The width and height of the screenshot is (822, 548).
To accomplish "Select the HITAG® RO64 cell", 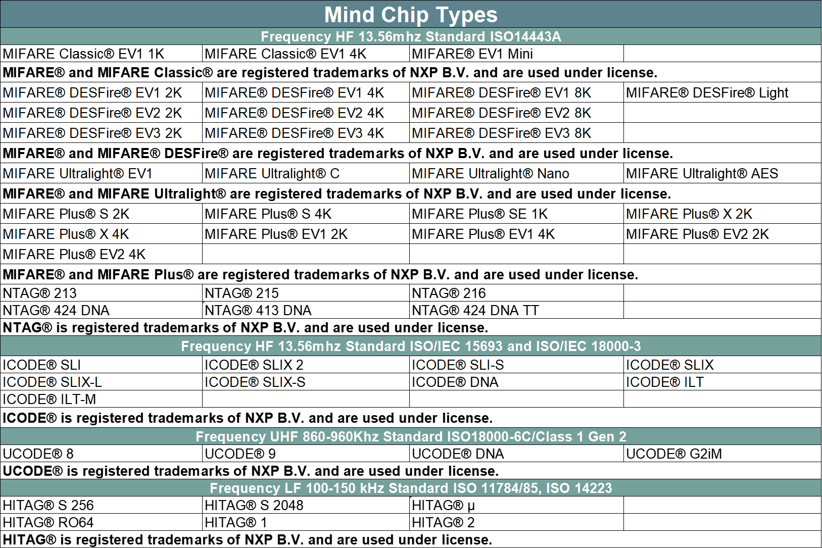I will (101, 522).
